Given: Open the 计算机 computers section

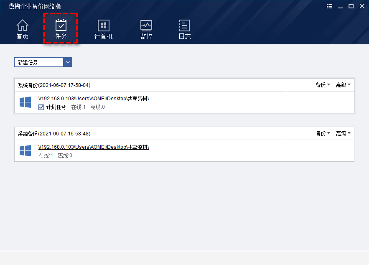Looking at the screenshot, I should [103, 29].
